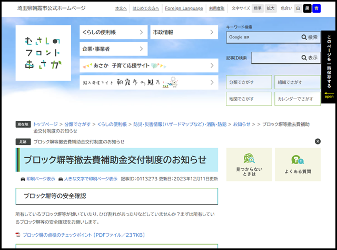Click the printer icon for 大きな文字で印刷ページ表示

click(61, 179)
